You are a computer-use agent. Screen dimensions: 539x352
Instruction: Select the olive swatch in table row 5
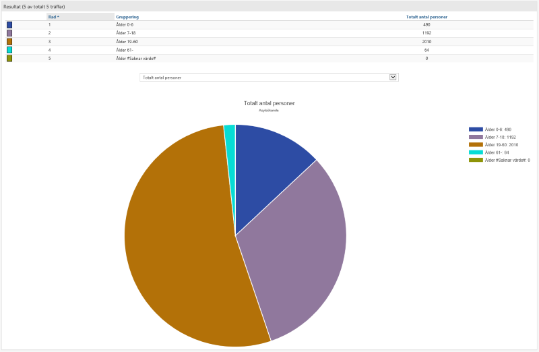pos(9,58)
